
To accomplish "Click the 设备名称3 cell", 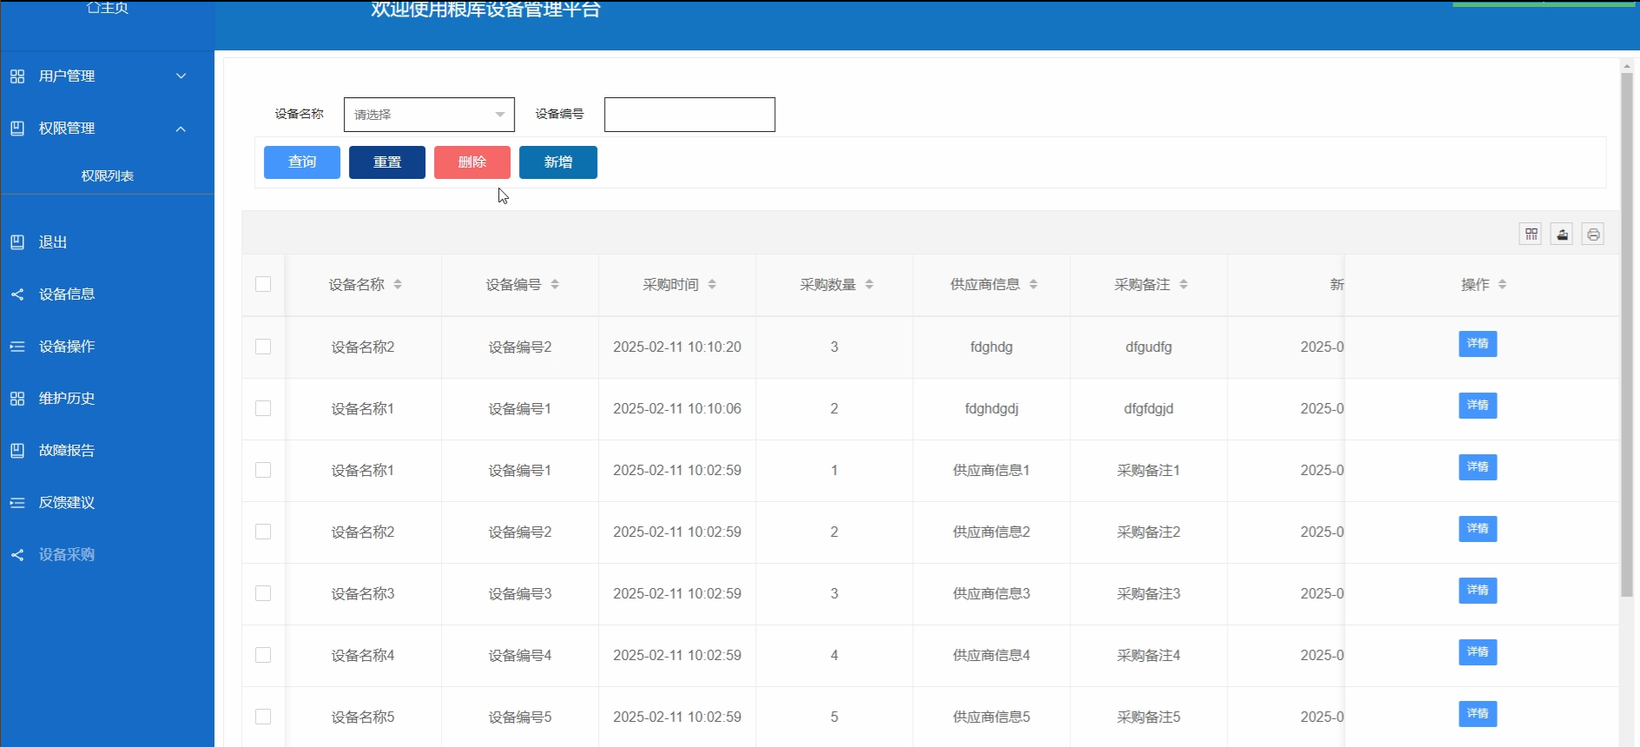I will [363, 593].
